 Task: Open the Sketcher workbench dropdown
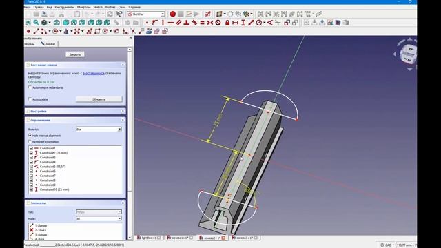coord(145,14)
